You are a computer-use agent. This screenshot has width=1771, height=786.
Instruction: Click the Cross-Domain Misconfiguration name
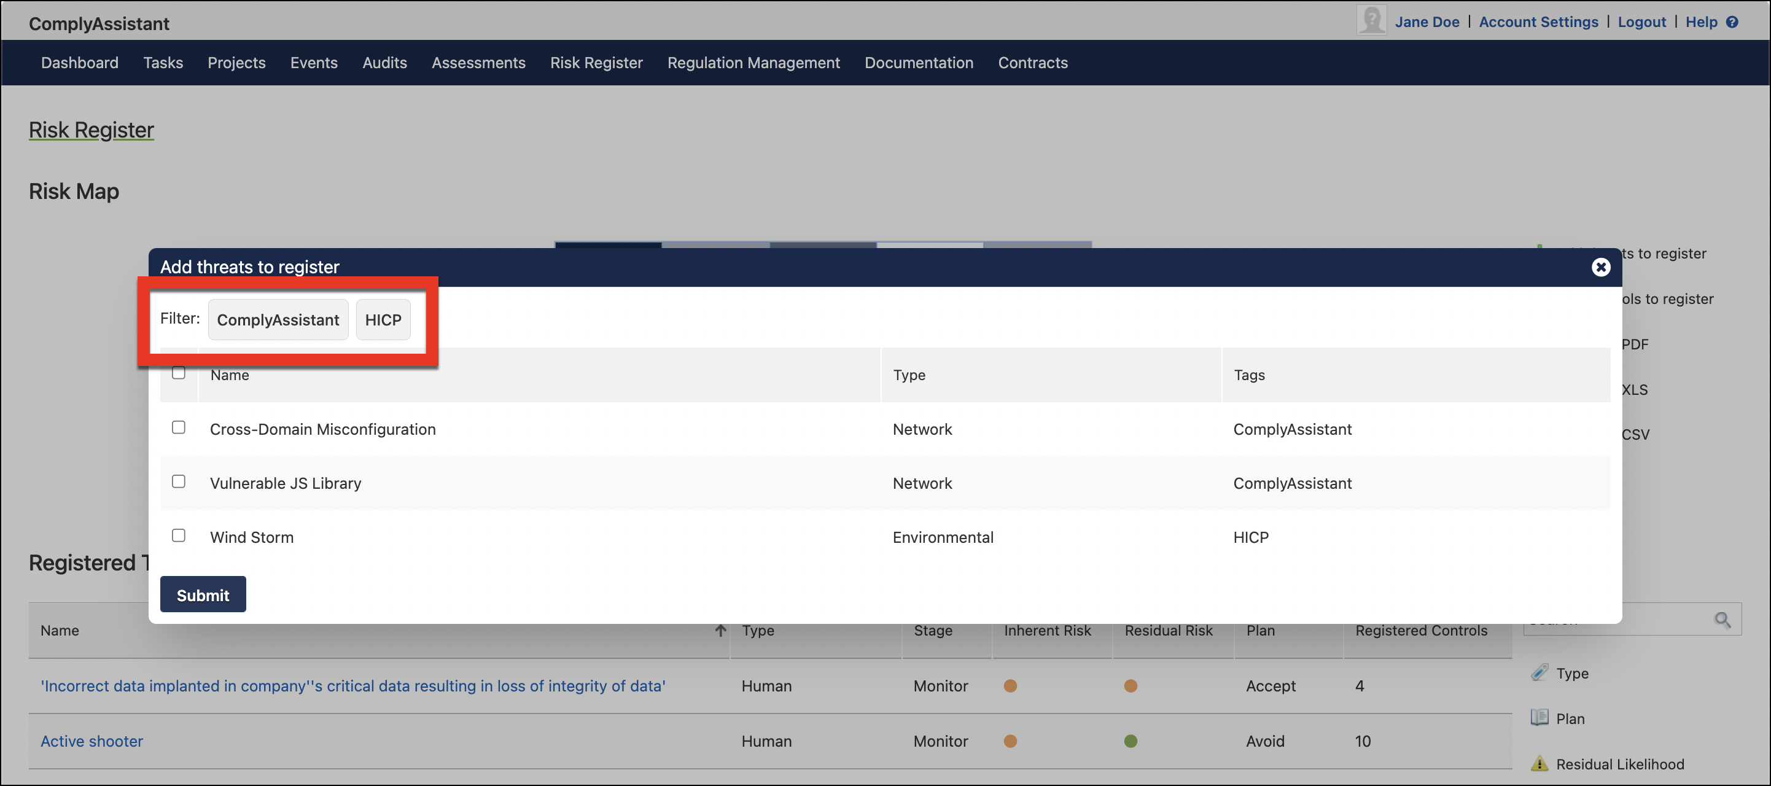click(x=322, y=429)
